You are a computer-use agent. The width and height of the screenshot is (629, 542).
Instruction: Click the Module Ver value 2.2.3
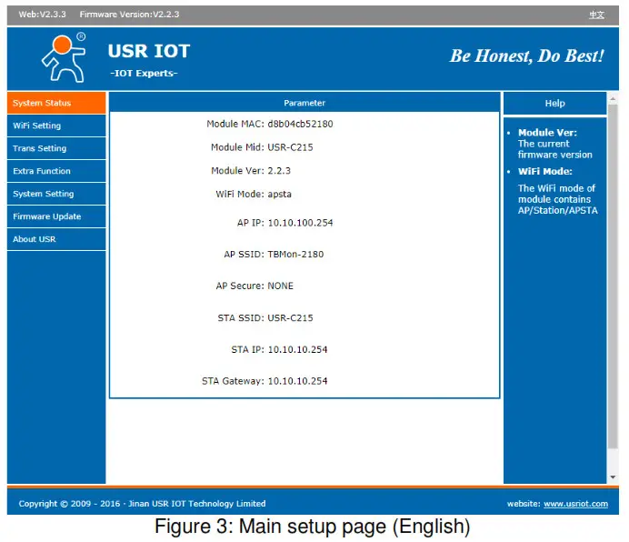(x=279, y=171)
